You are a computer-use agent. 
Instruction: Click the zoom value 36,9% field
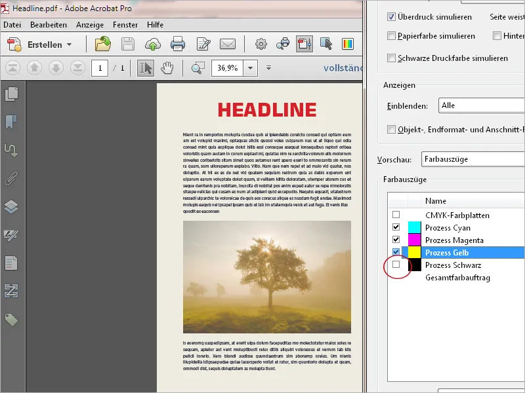227,68
